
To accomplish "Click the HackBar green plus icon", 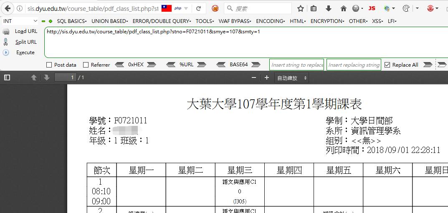I will [51, 21].
